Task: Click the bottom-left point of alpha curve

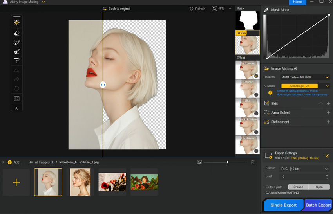Action: 267,58
